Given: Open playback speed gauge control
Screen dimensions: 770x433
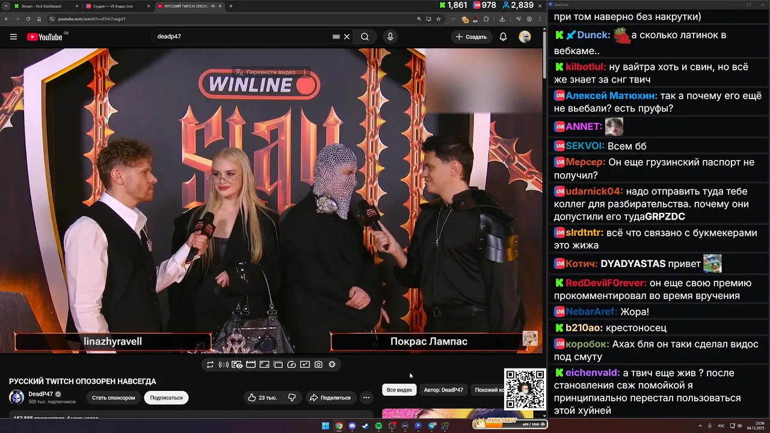Looking at the screenshot, I should point(292,364).
